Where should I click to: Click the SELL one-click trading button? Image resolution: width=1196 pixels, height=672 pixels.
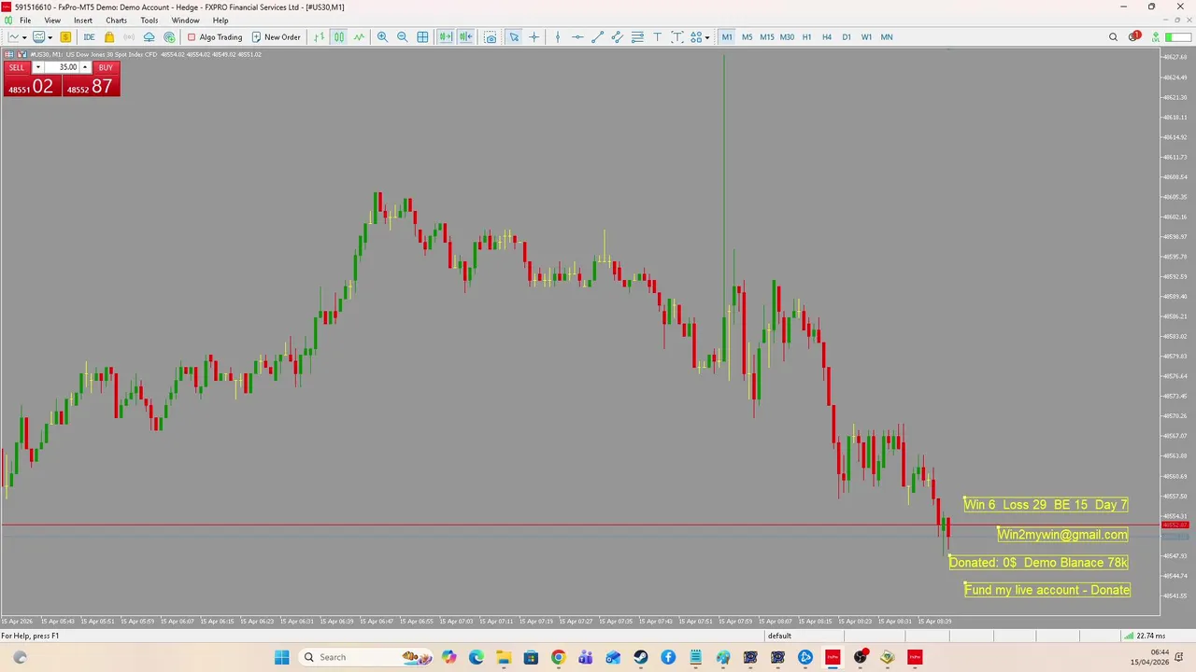click(x=18, y=67)
